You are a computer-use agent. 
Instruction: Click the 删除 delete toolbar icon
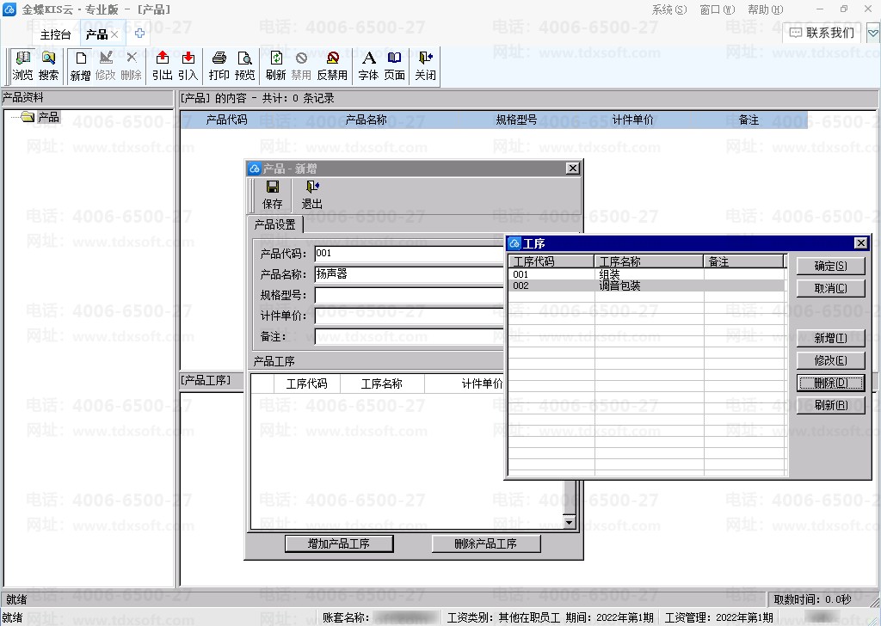132,66
